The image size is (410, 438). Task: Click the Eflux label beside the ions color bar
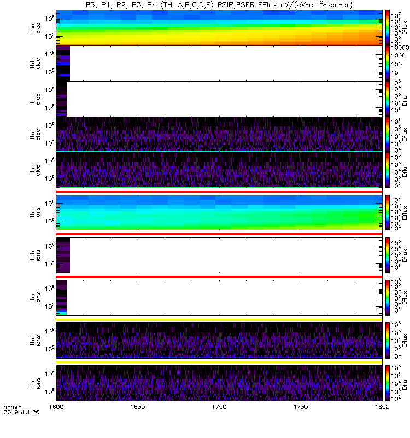tap(405, 383)
